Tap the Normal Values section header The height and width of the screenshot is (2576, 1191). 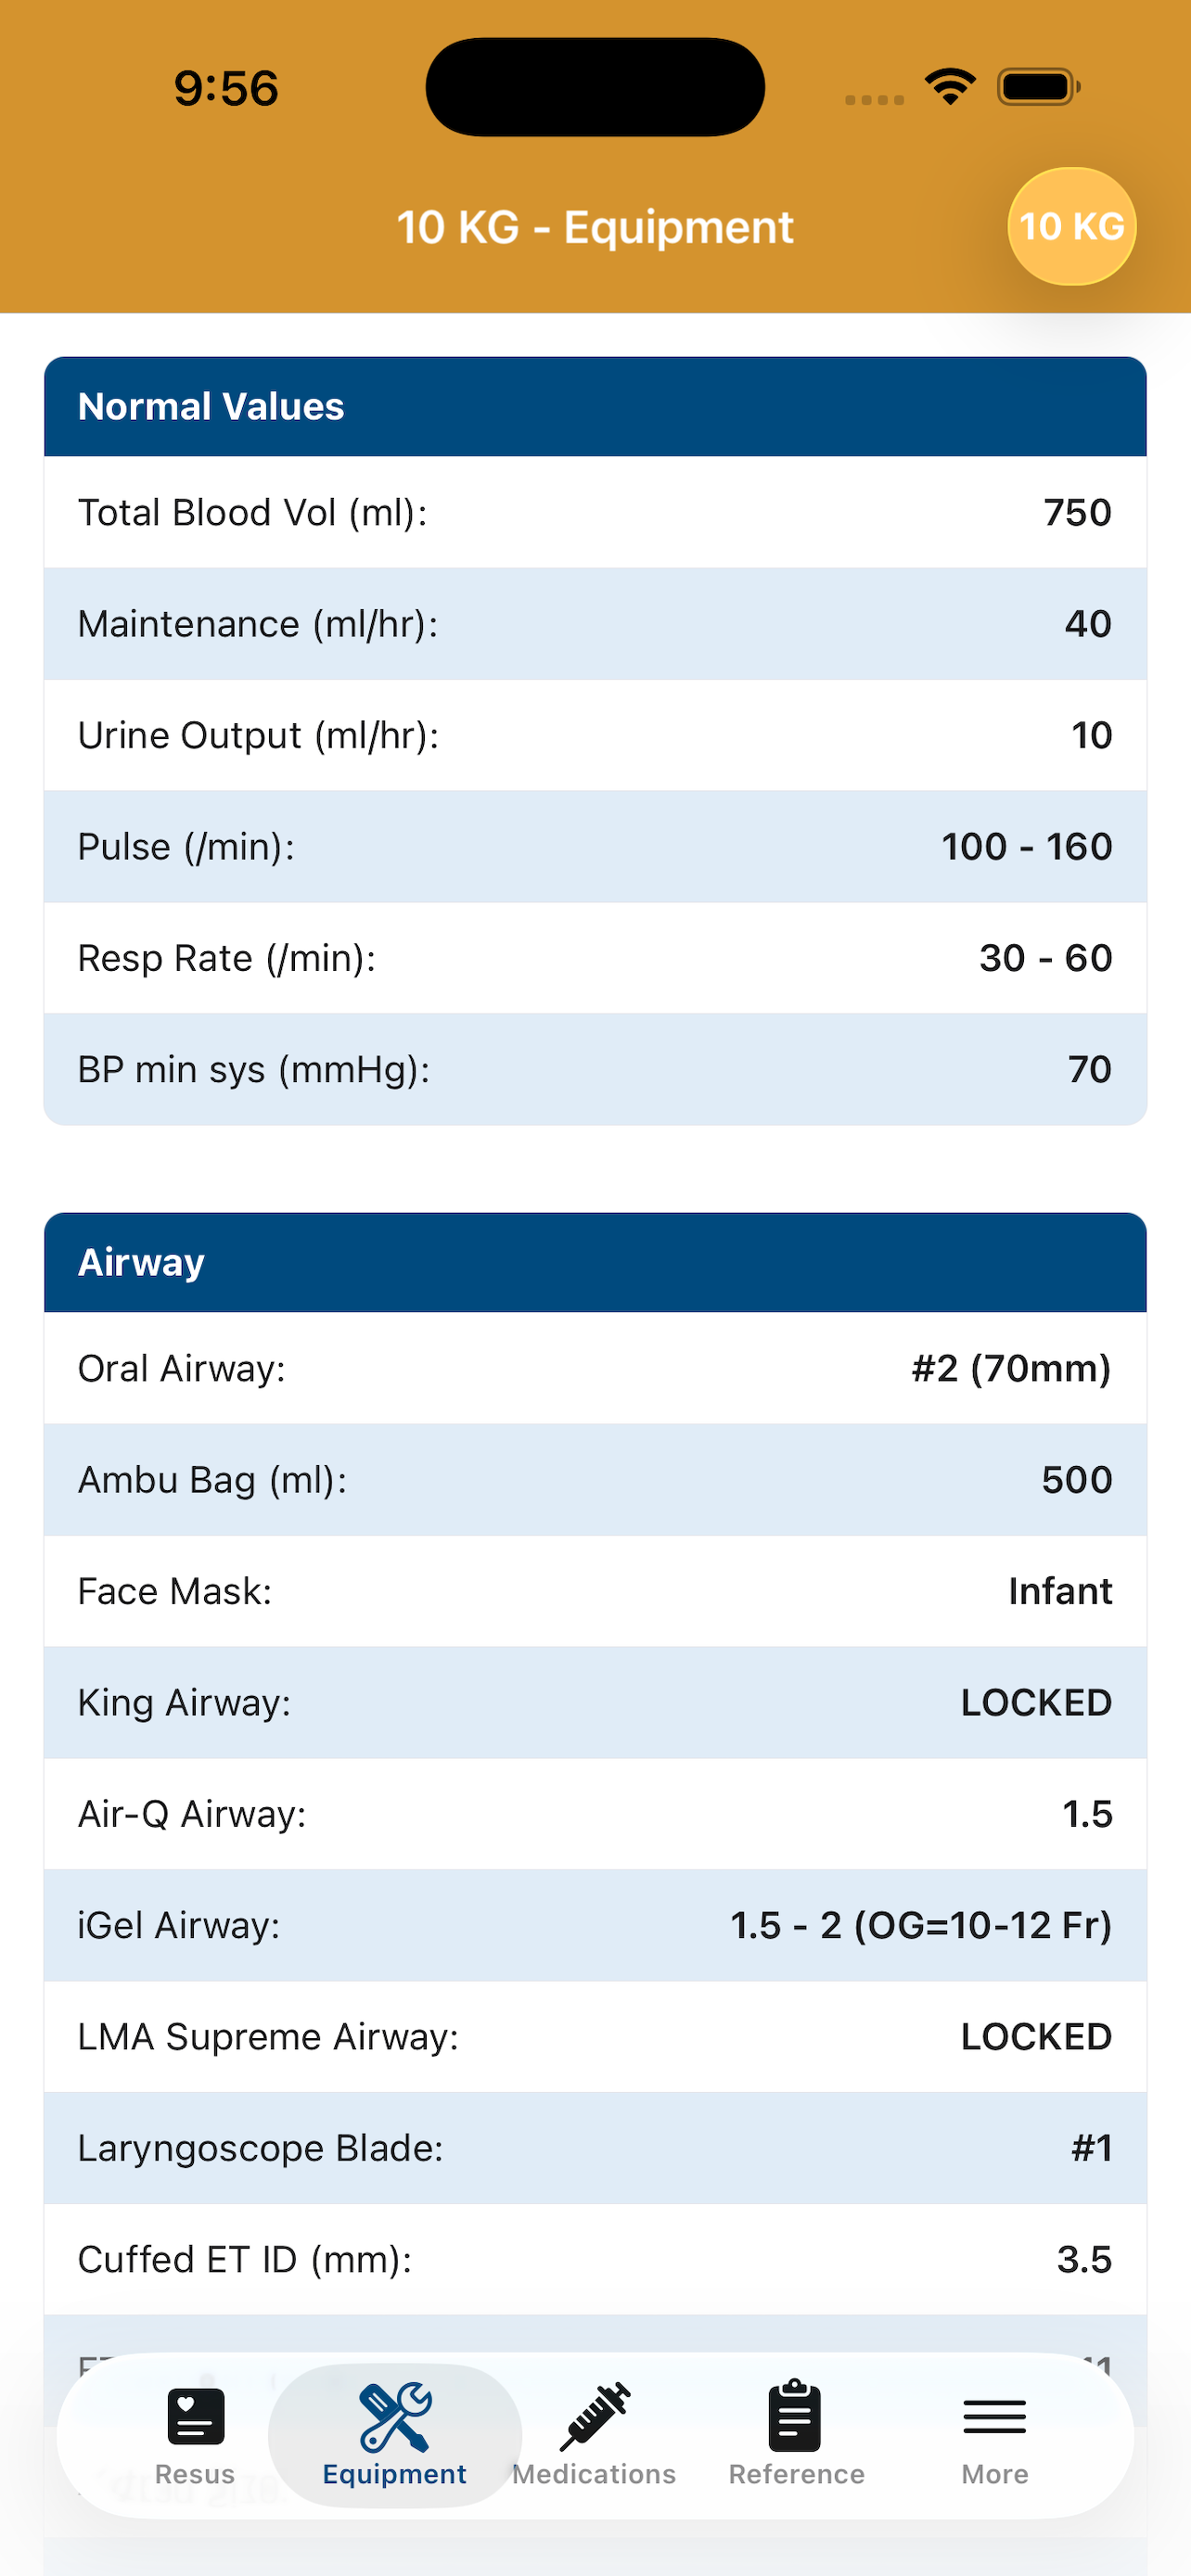[x=595, y=407]
